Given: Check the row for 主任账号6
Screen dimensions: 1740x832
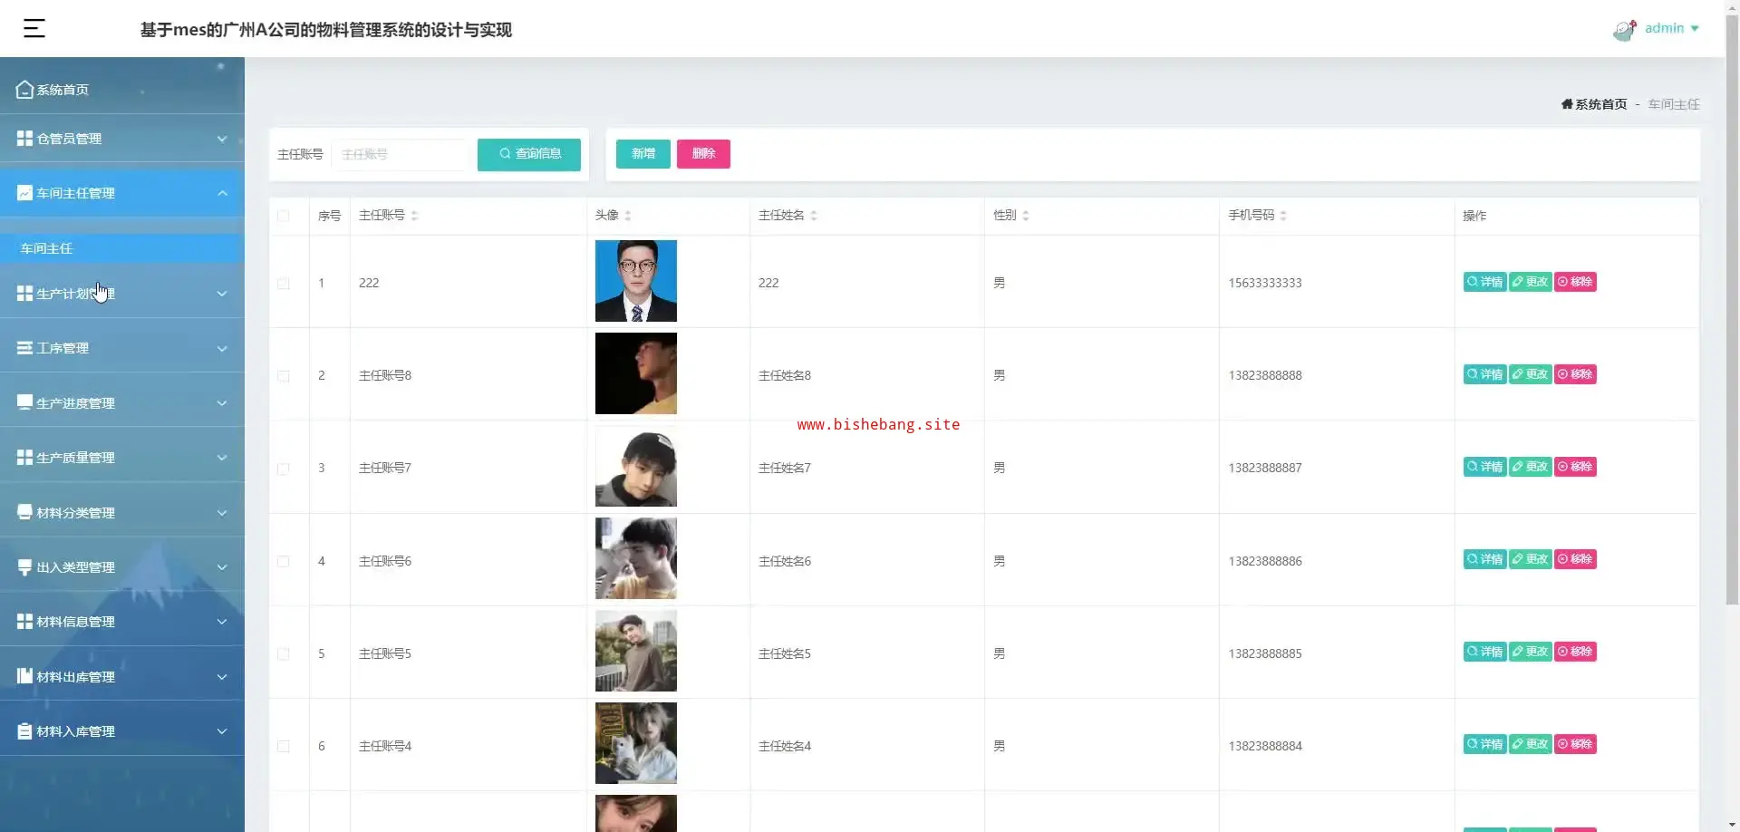Looking at the screenshot, I should [284, 562].
